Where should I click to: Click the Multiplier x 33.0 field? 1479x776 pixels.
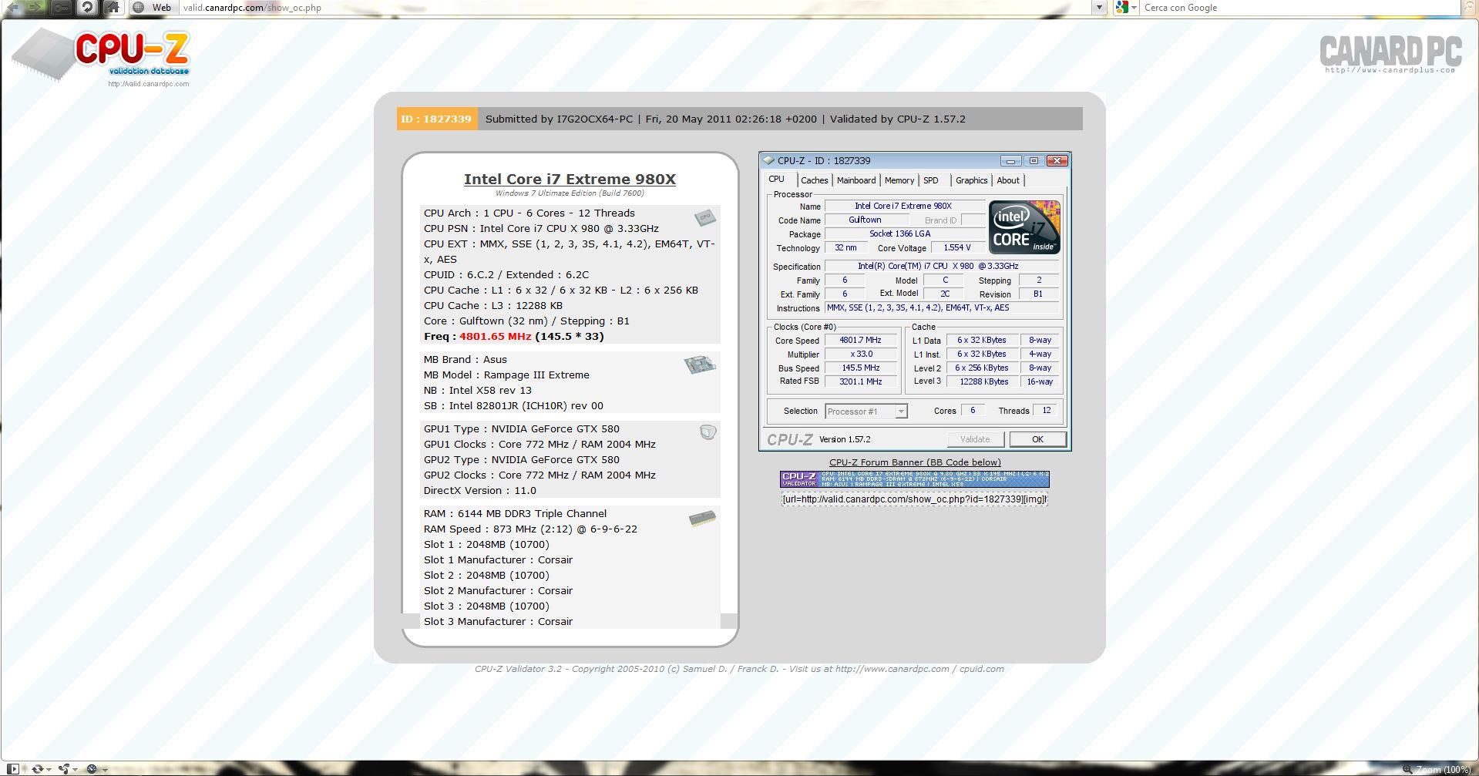[861, 354]
